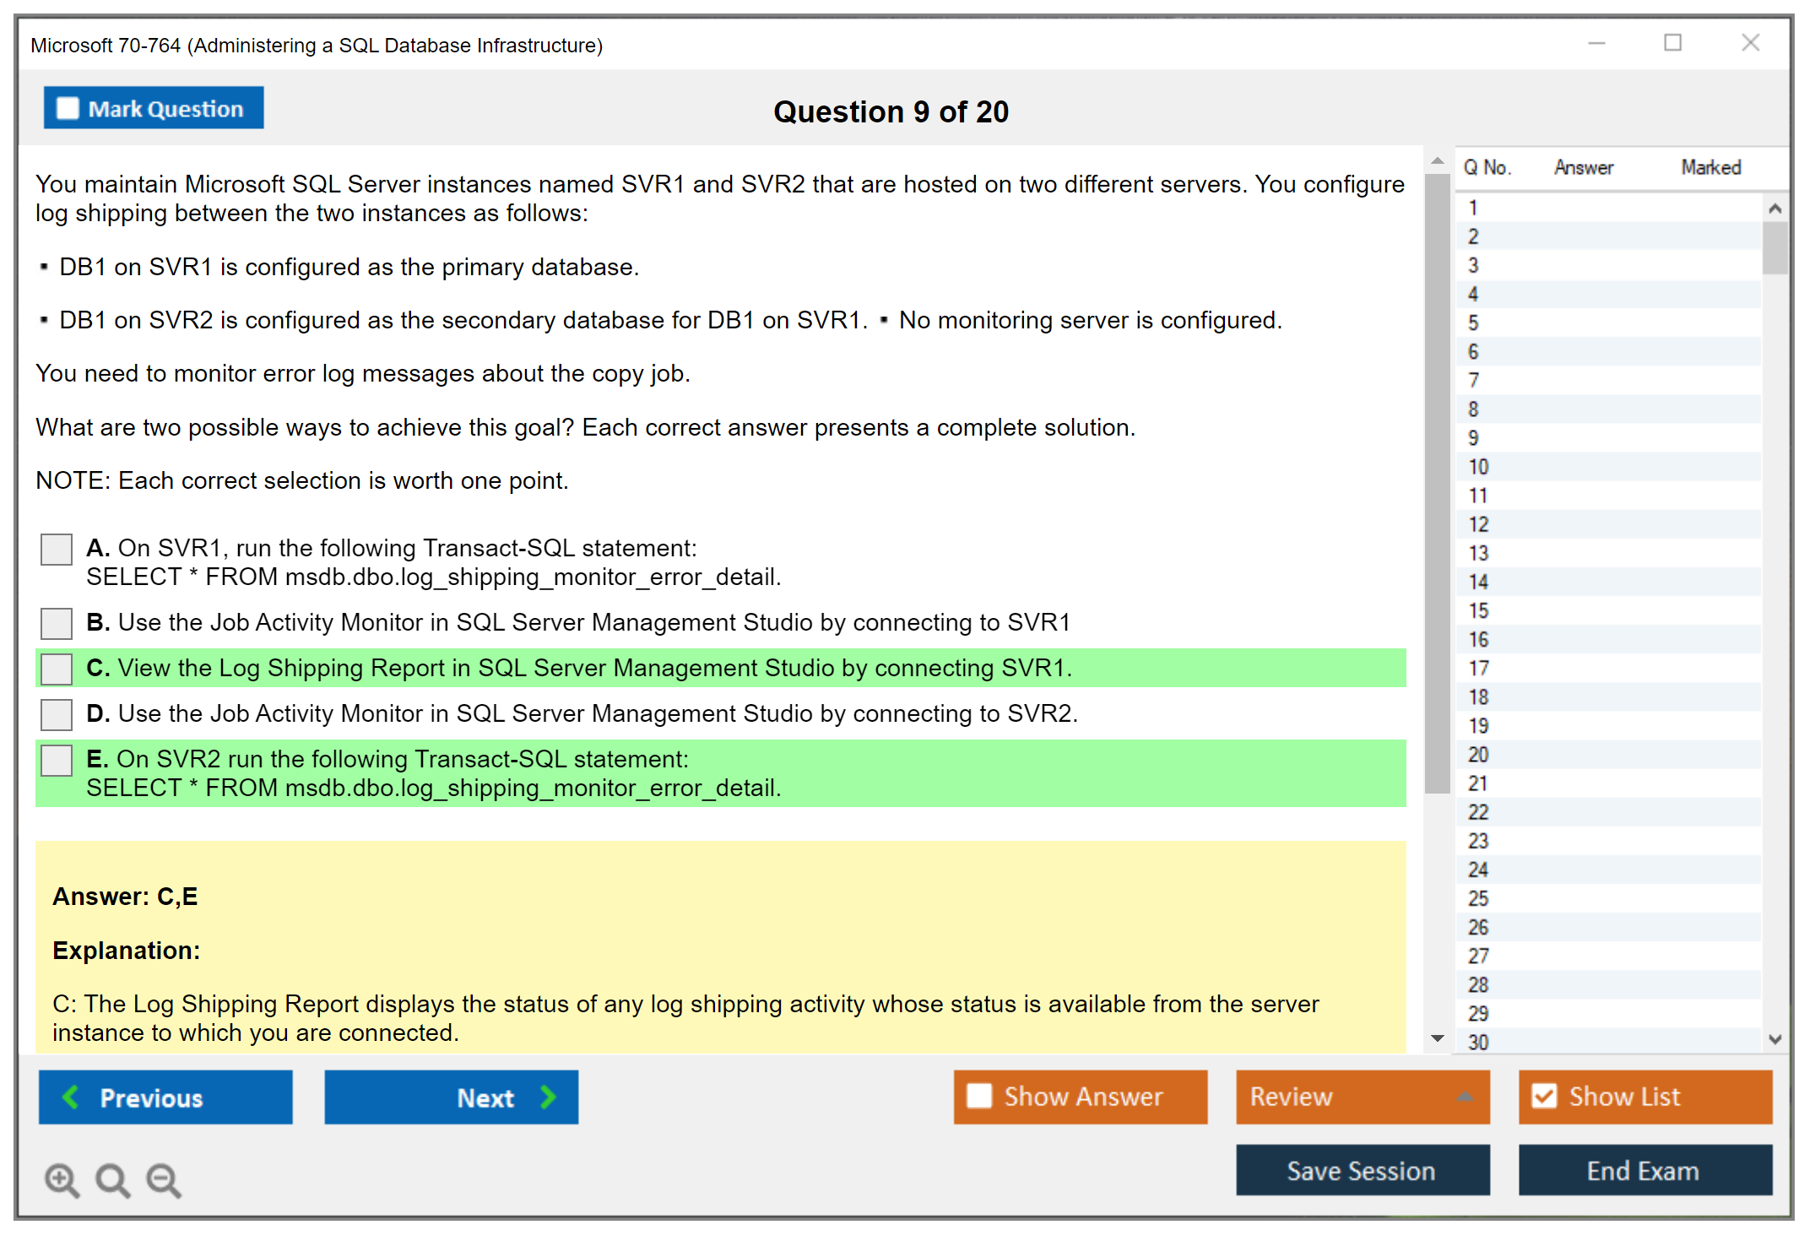Toggle the Show Answer checkbox
The width and height of the screenshot is (1815, 1241).
point(979,1096)
